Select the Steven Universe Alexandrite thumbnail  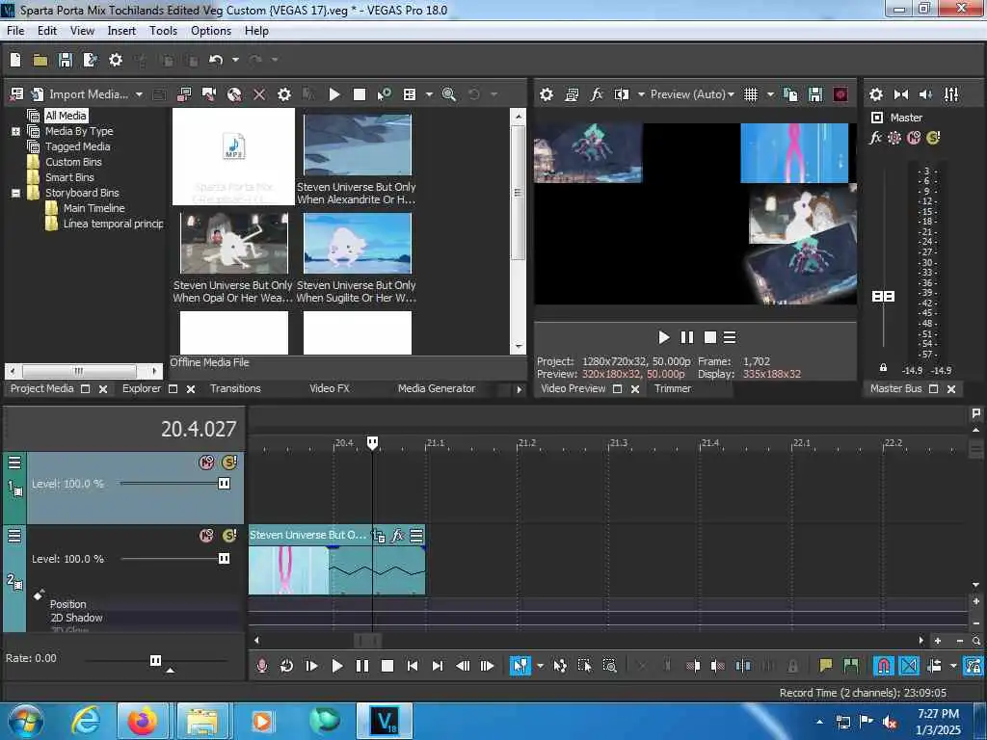[358, 145]
